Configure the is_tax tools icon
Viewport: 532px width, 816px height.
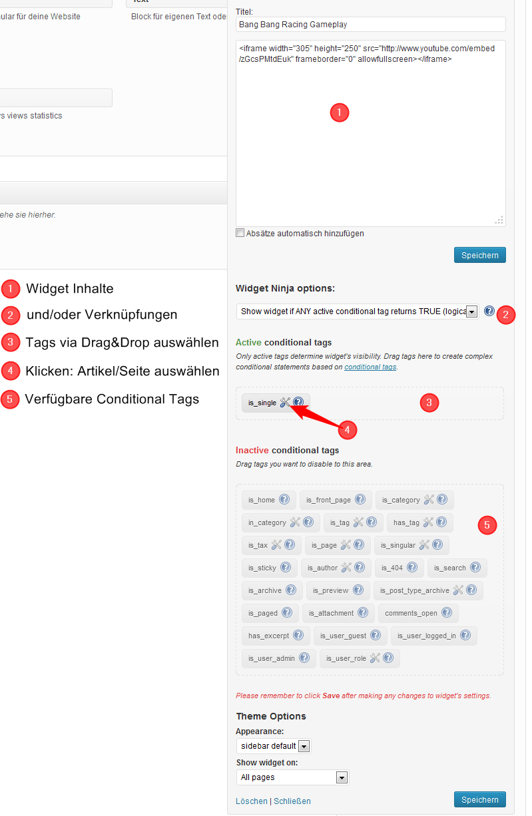coord(276,545)
